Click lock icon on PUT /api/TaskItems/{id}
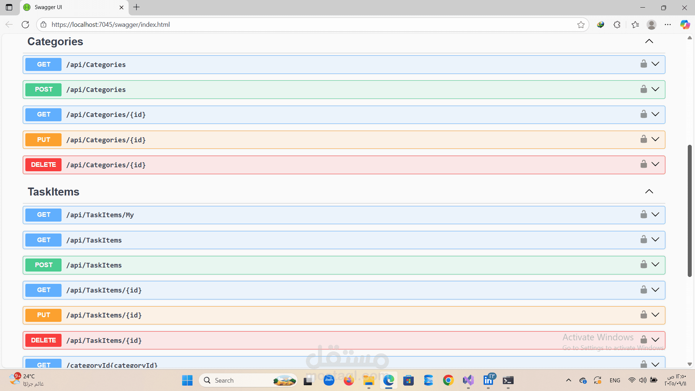This screenshot has width=695, height=391. (x=644, y=315)
